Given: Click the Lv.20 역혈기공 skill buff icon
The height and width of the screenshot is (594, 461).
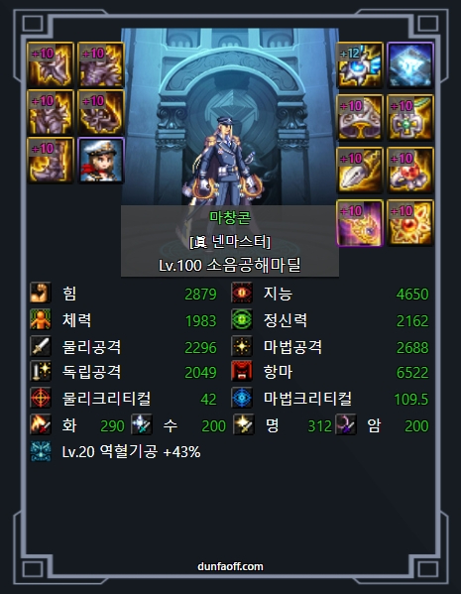Looking at the screenshot, I should point(41,451).
